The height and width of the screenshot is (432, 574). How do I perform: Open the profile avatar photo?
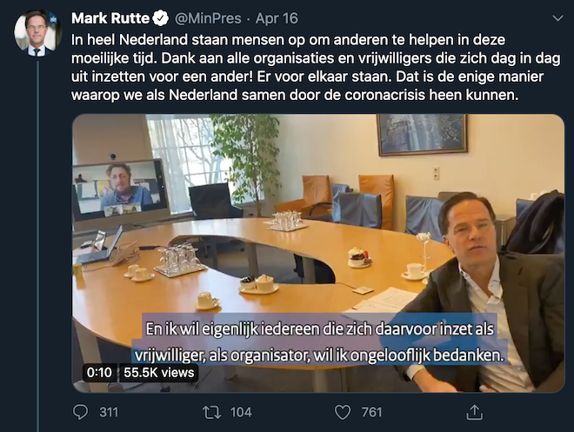coord(37,33)
